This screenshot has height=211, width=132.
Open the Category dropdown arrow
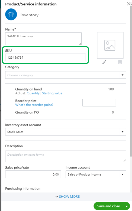pos(123,75)
